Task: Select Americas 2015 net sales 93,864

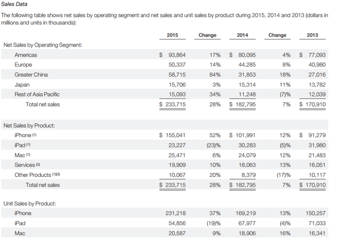Action: coord(176,55)
